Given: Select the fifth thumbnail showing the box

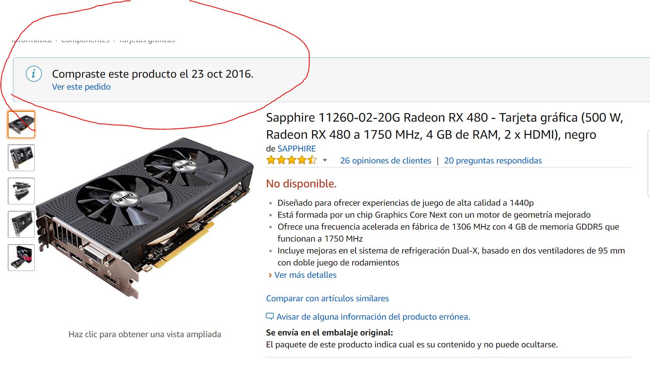Looking at the screenshot, I should pyautogui.click(x=21, y=258).
